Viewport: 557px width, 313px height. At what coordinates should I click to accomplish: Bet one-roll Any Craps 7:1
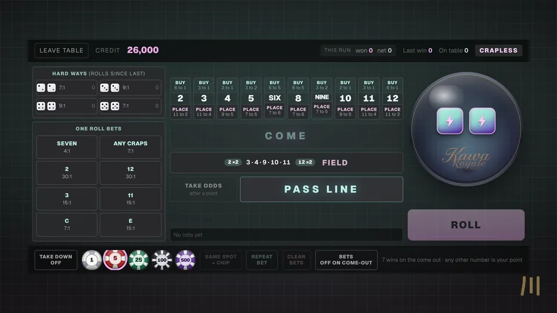pyautogui.click(x=131, y=147)
